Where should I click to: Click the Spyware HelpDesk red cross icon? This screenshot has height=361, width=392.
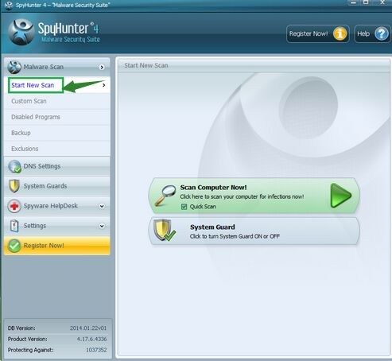14,206
